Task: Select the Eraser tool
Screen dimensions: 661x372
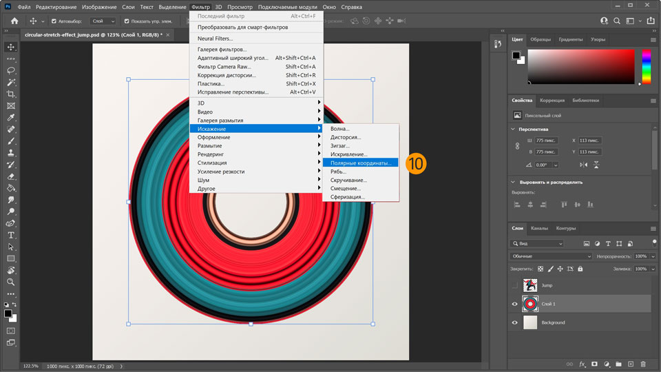Action: click(11, 176)
